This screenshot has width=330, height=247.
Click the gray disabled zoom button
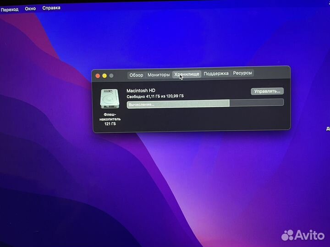click(111, 75)
